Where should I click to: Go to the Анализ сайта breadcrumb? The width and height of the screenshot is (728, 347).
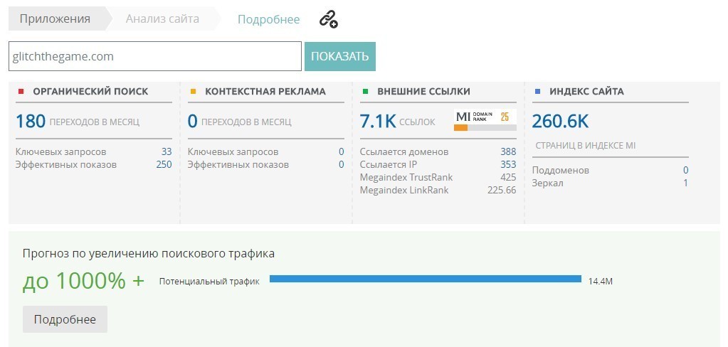click(x=162, y=19)
